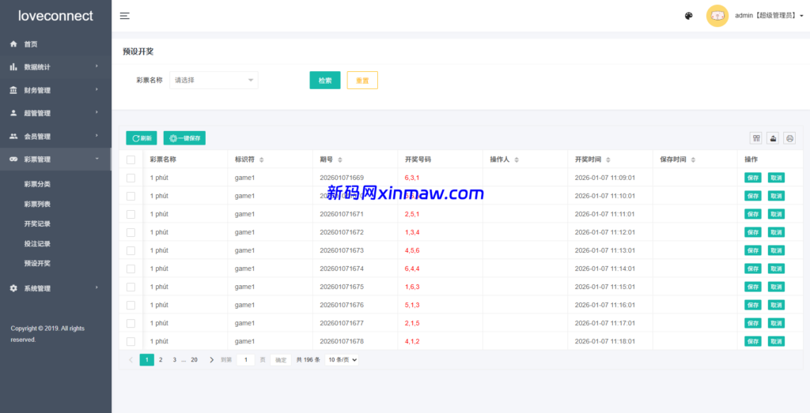Go to 首页 in sidebar

(55, 43)
